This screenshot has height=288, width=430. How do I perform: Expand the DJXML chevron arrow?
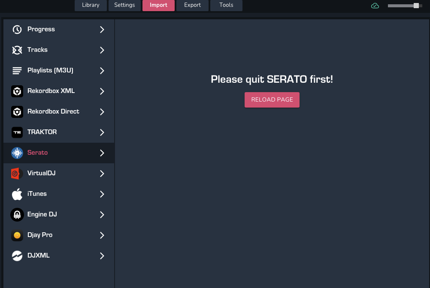[102, 256]
